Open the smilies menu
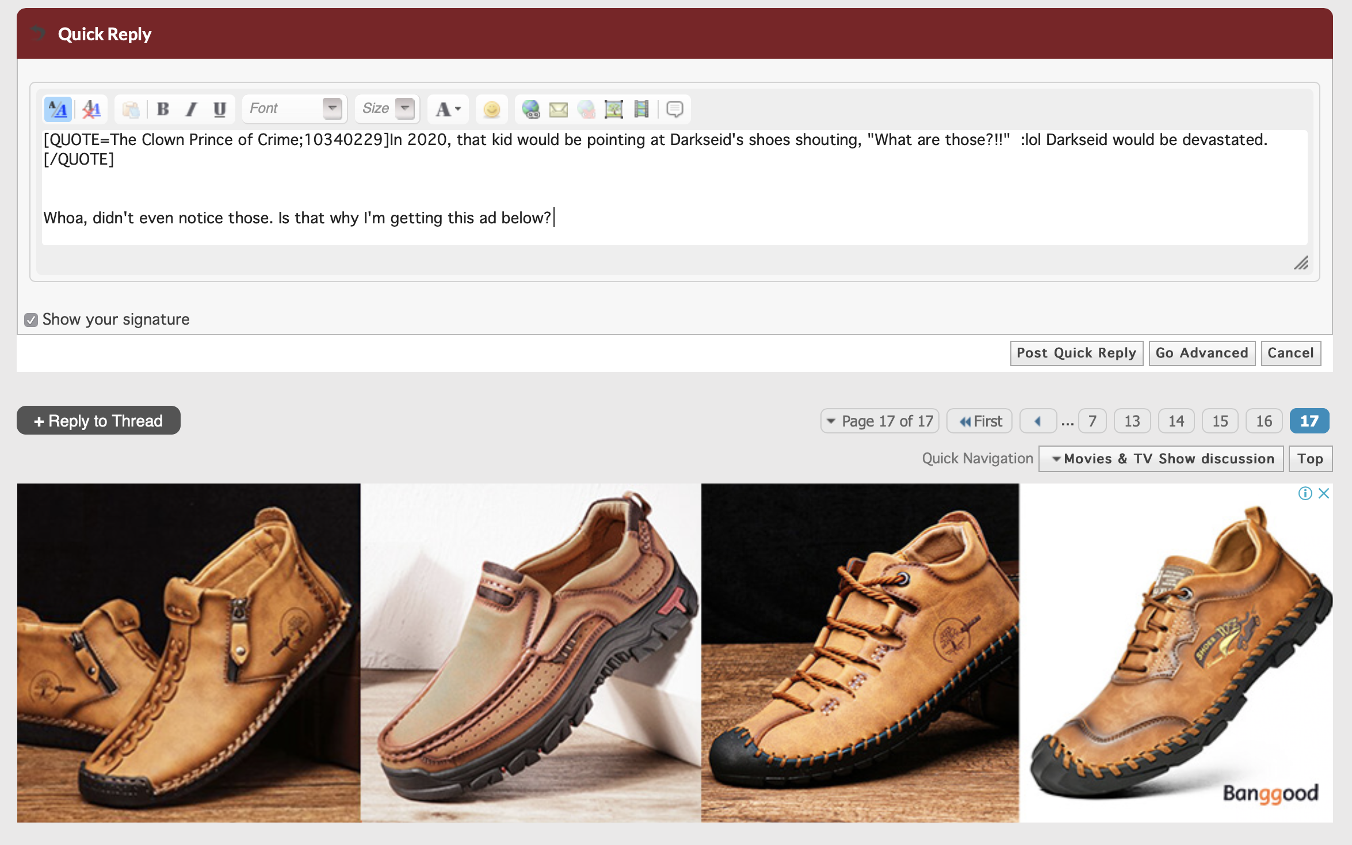This screenshot has width=1352, height=845. 492,109
